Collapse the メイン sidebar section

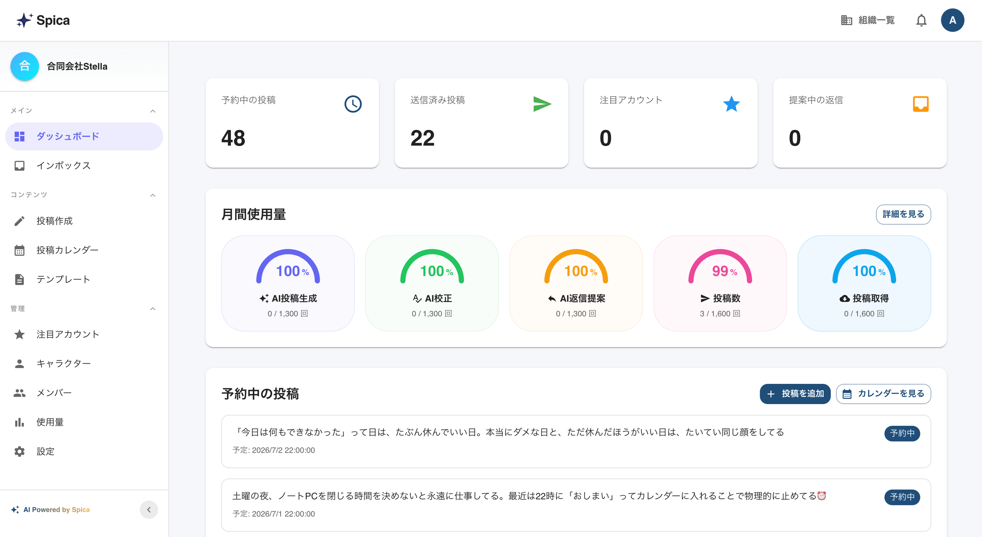click(x=153, y=111)
